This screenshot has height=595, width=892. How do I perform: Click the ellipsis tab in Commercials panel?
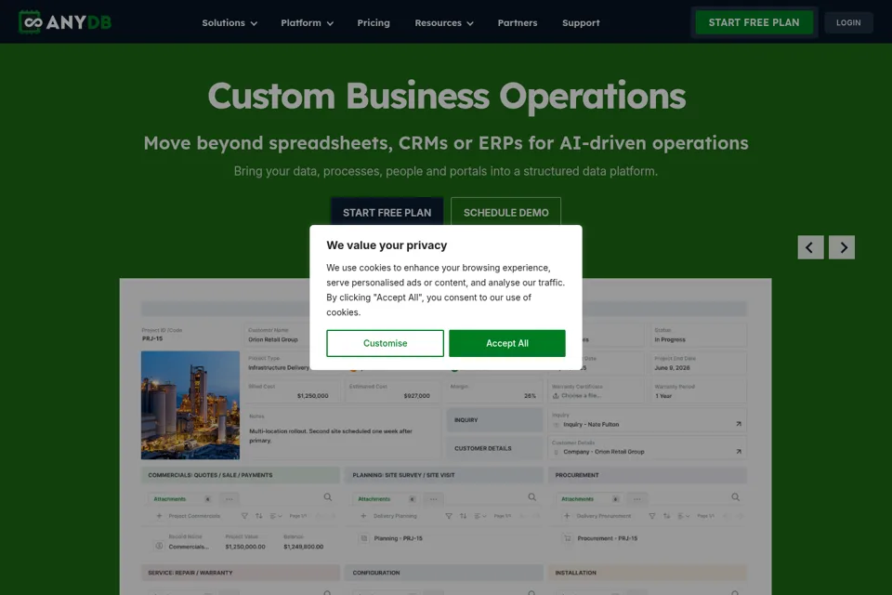click(x=230, y=498)
